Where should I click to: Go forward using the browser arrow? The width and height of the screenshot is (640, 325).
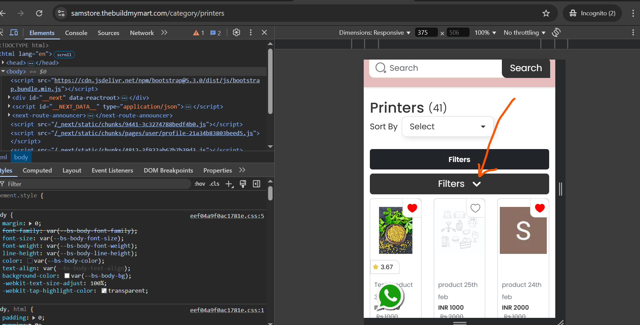click(x=21, y=13)
